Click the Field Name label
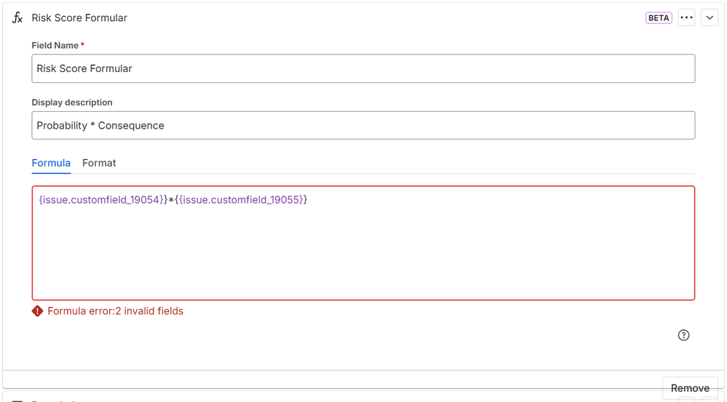The height and width of the screenshot is (402, 727). [x=55, y=45]
